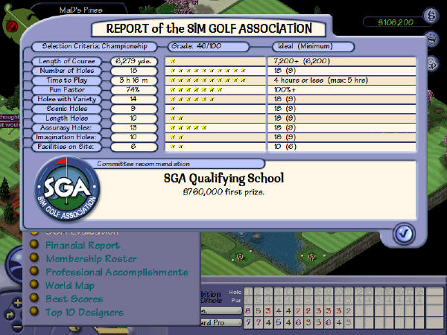Click the Number of Holes star rating
This screenshot has height=335, width=447.
[x=208, y=71]
